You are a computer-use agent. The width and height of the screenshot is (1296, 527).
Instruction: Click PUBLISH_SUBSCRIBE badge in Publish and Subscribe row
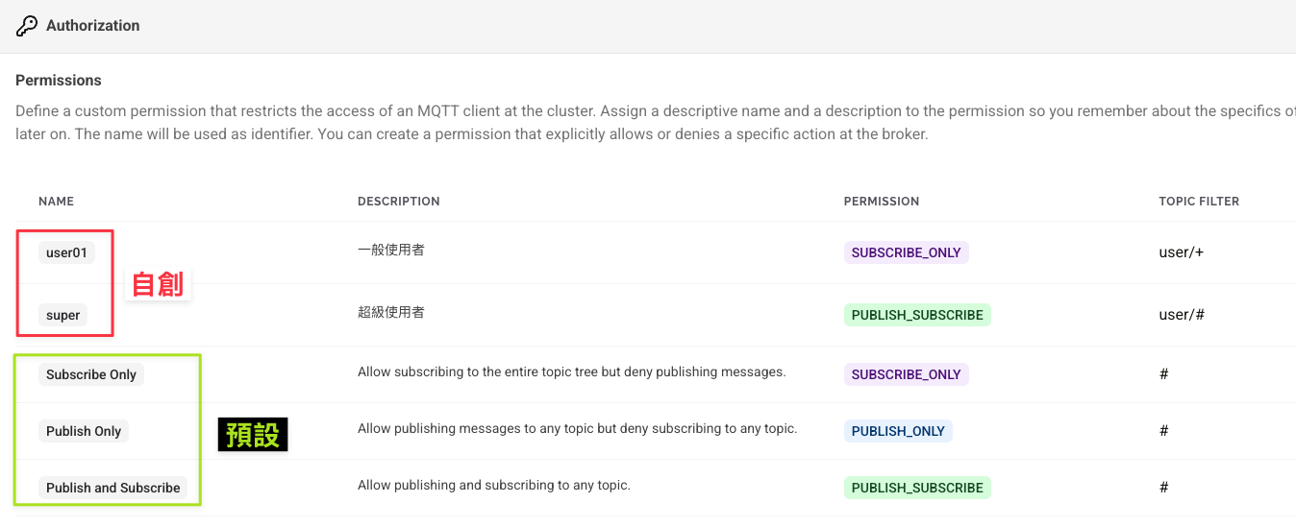click(x=917, y=488)
